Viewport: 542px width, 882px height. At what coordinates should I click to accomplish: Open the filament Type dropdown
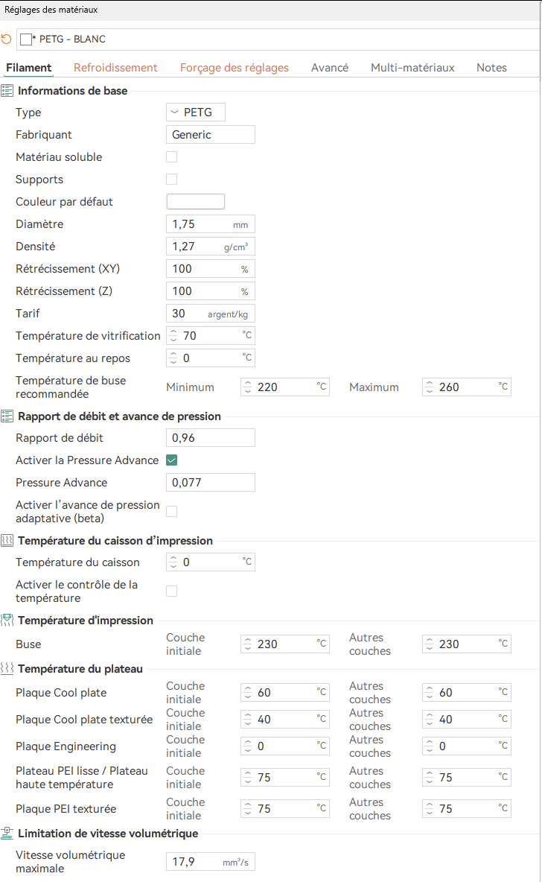click(x=195, y=112)
